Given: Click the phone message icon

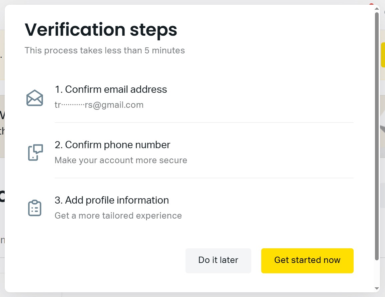Looking at the screenshot, I should point(35,153).
